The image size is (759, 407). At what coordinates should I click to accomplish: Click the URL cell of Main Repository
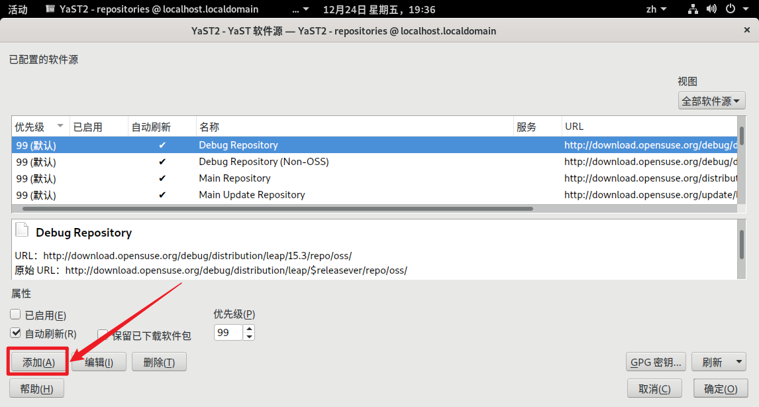point(650,178)
